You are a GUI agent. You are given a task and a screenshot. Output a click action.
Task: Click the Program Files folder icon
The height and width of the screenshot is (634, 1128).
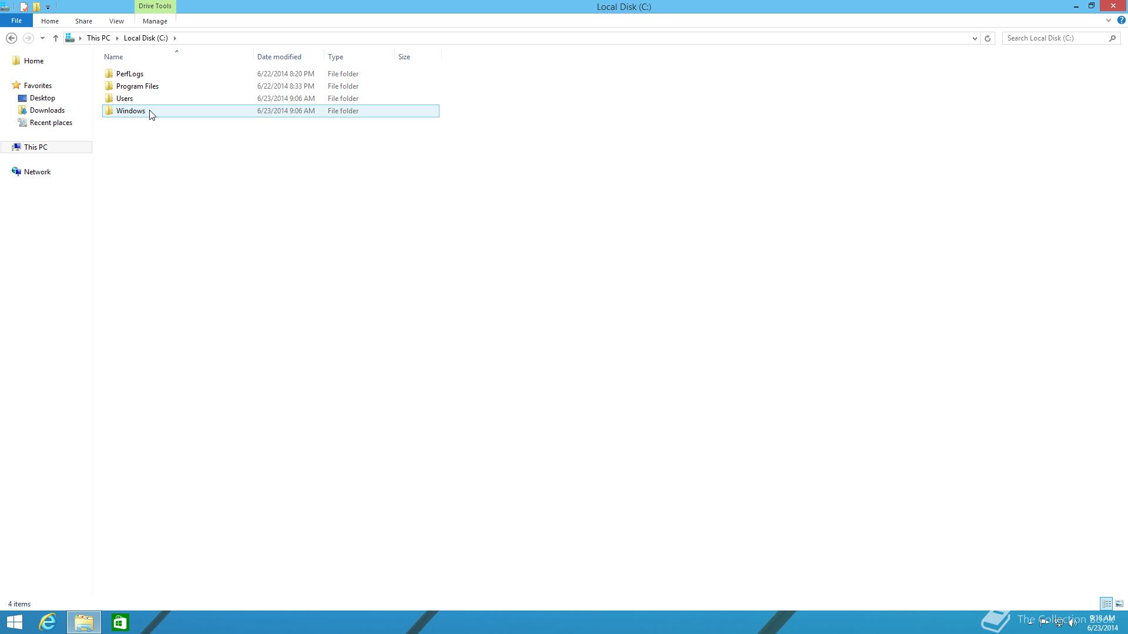pyautogui.click(x=109, y=86)
